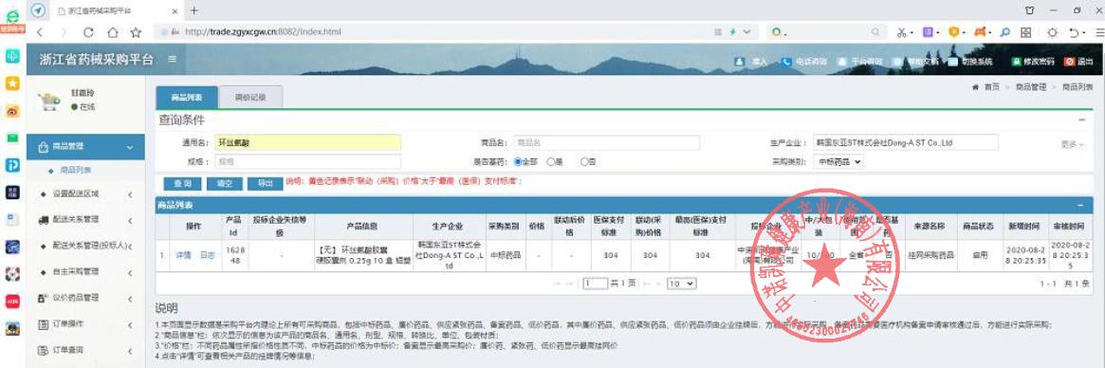Screen dimensions: 1105x368
Task: Open 详情 link in first row
Action: [183, 255]
